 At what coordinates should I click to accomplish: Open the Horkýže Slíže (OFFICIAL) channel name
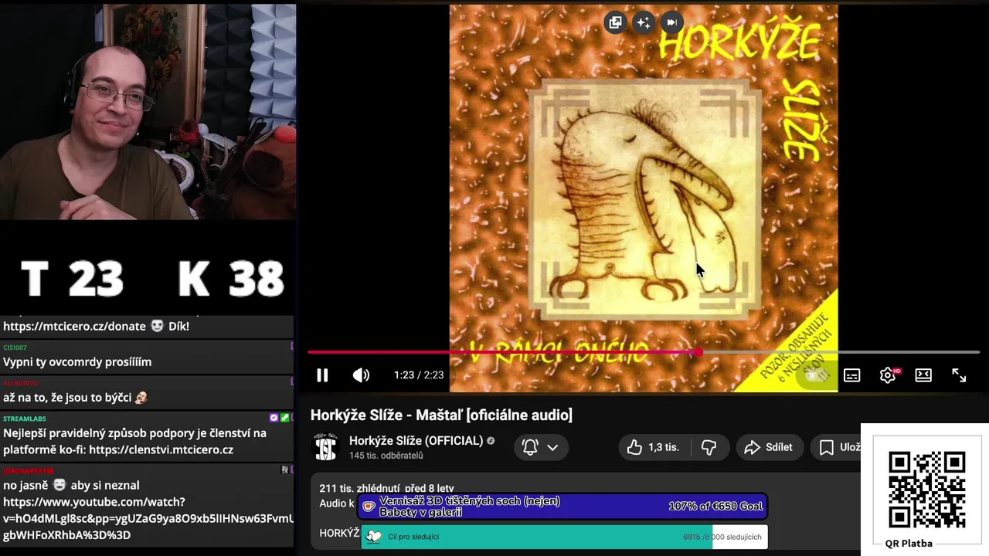tap(416, 441)
